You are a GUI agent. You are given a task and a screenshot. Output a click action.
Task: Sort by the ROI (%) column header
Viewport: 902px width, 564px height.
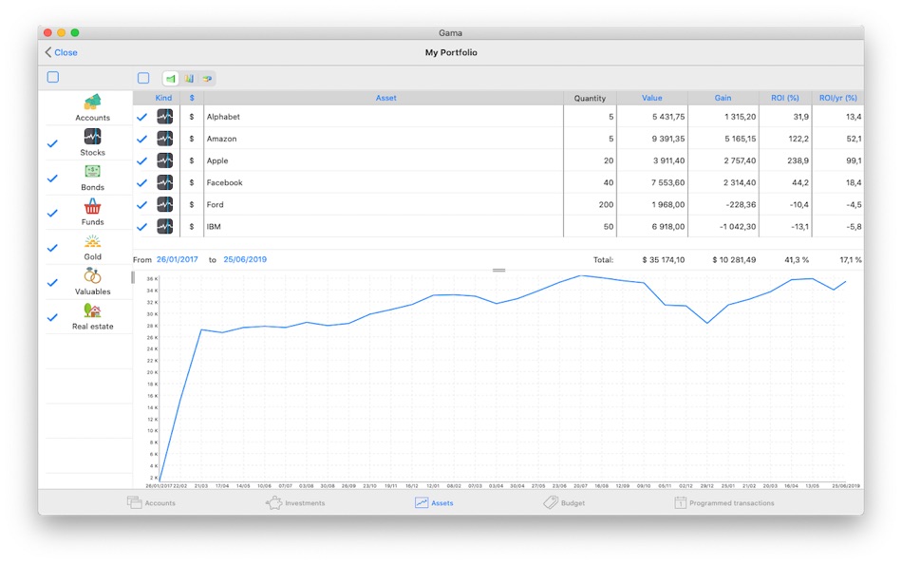tap(785, 98)
